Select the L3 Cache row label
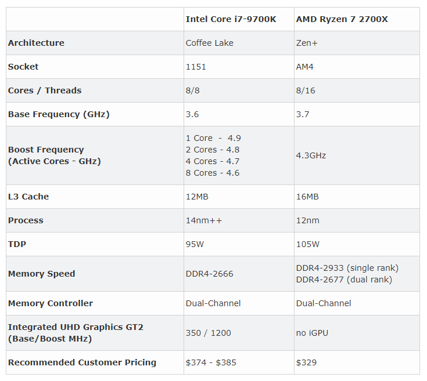 28,197
